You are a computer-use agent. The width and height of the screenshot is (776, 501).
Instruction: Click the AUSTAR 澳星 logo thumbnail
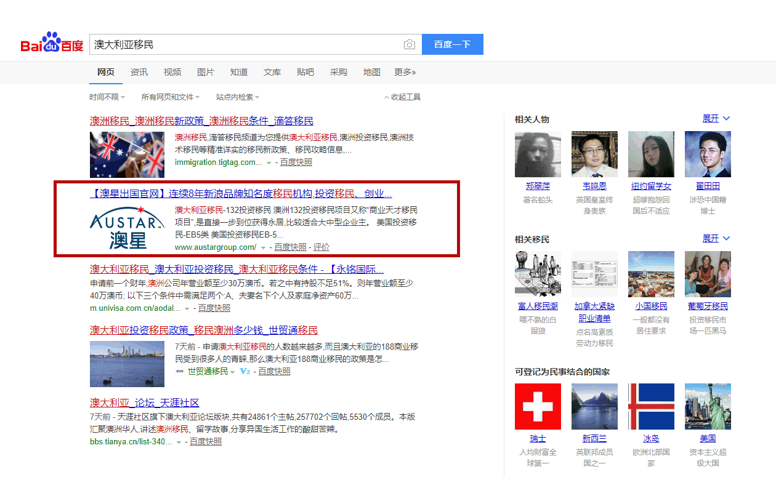coord(127,227)
